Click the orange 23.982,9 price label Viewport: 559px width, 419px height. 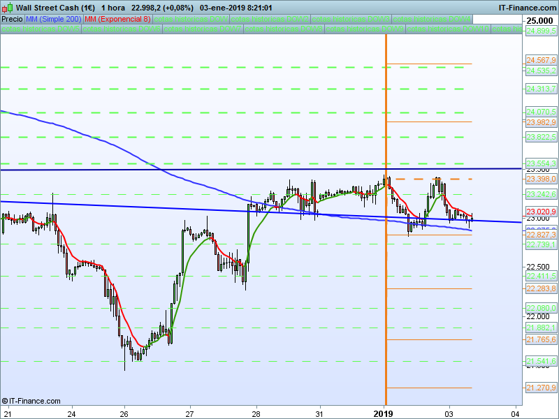coord(541,122)
